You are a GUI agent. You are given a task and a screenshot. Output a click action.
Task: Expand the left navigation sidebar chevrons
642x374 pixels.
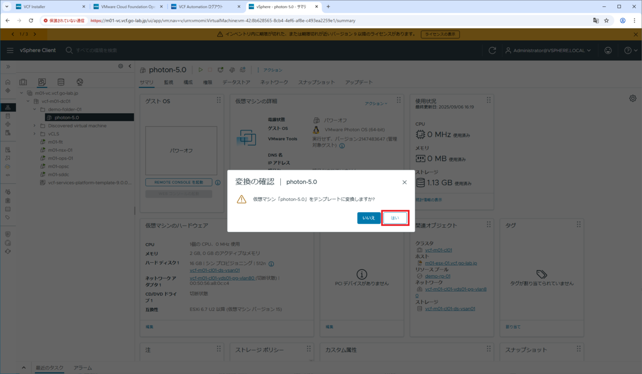pos(7,66)
